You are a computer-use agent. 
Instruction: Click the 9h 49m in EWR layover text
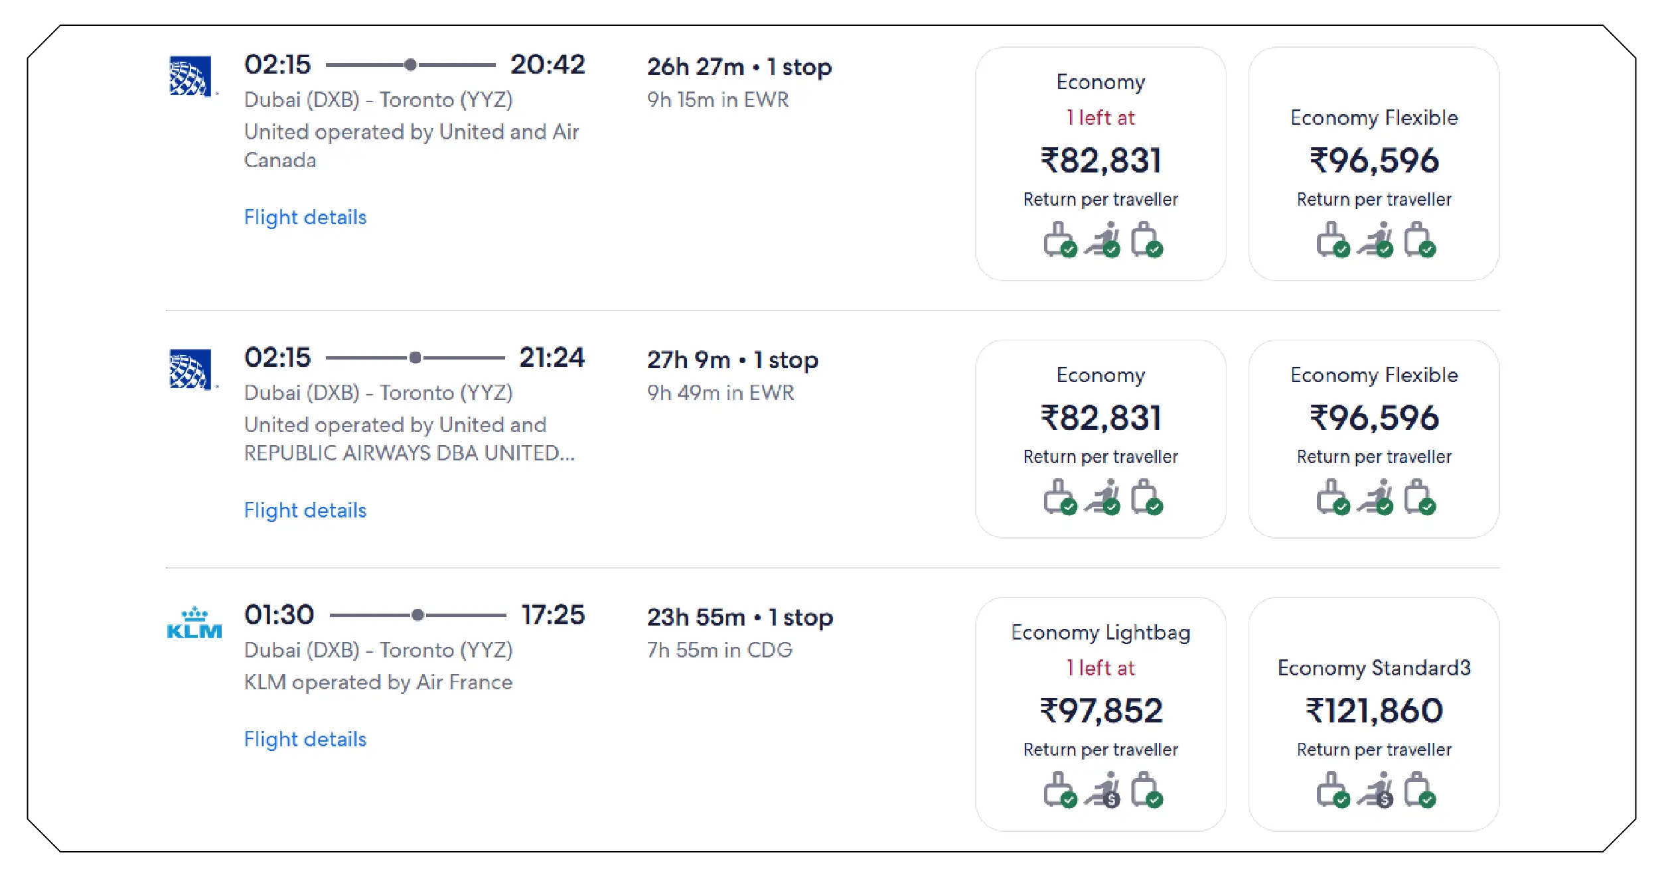(720, 393)
